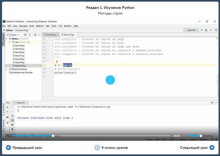Click the print icon in Run panel
The height and width of the screenshot is (156, 220).
pyautogui.click(x=12, y=125)
